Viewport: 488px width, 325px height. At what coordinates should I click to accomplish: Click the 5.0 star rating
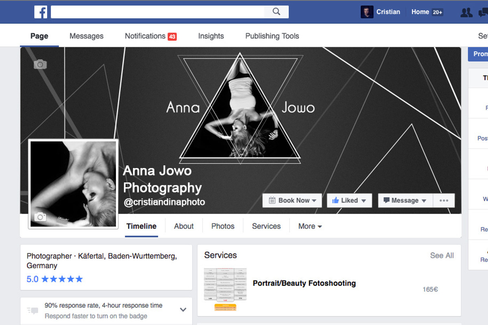point(54,279)
